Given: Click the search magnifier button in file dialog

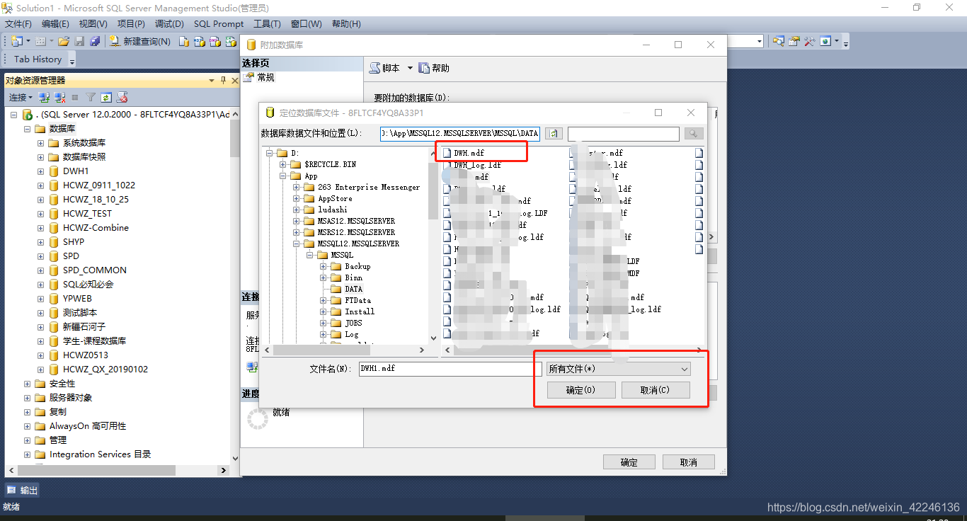Looking at the screenshot, I should click(x=694, y=133).
